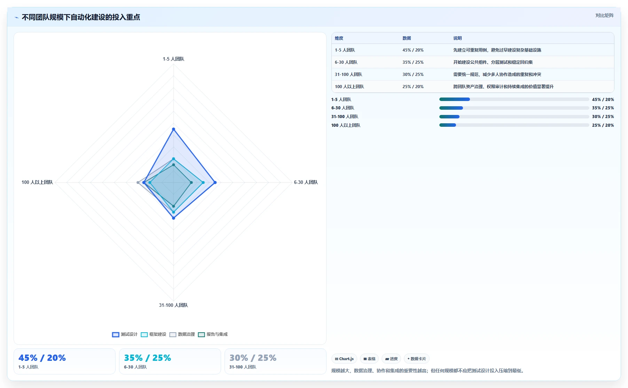Click the Chart.js tag chip
The height and width of the screenshot is (388, 628).
pyautogui.click(x=344, y=359)
